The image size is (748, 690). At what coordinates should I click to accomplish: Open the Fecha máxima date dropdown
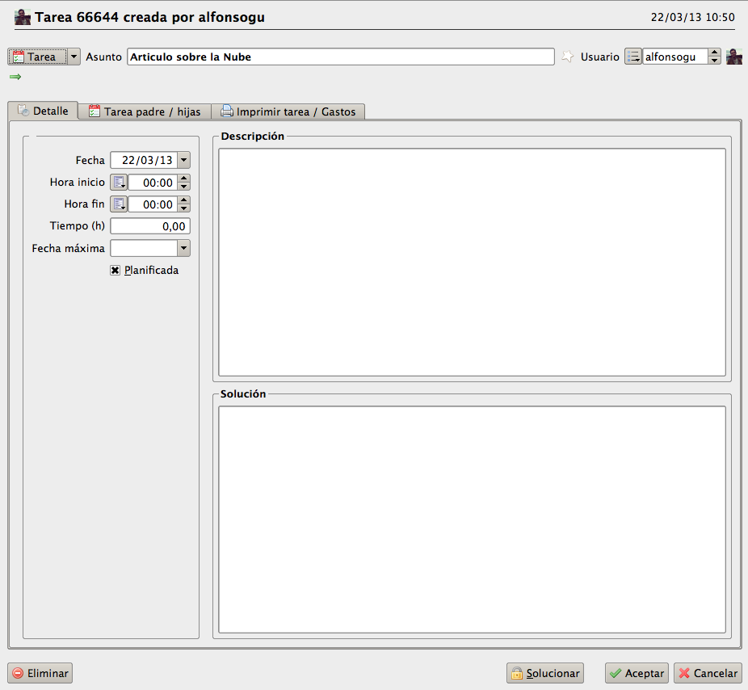pos(183,248)
